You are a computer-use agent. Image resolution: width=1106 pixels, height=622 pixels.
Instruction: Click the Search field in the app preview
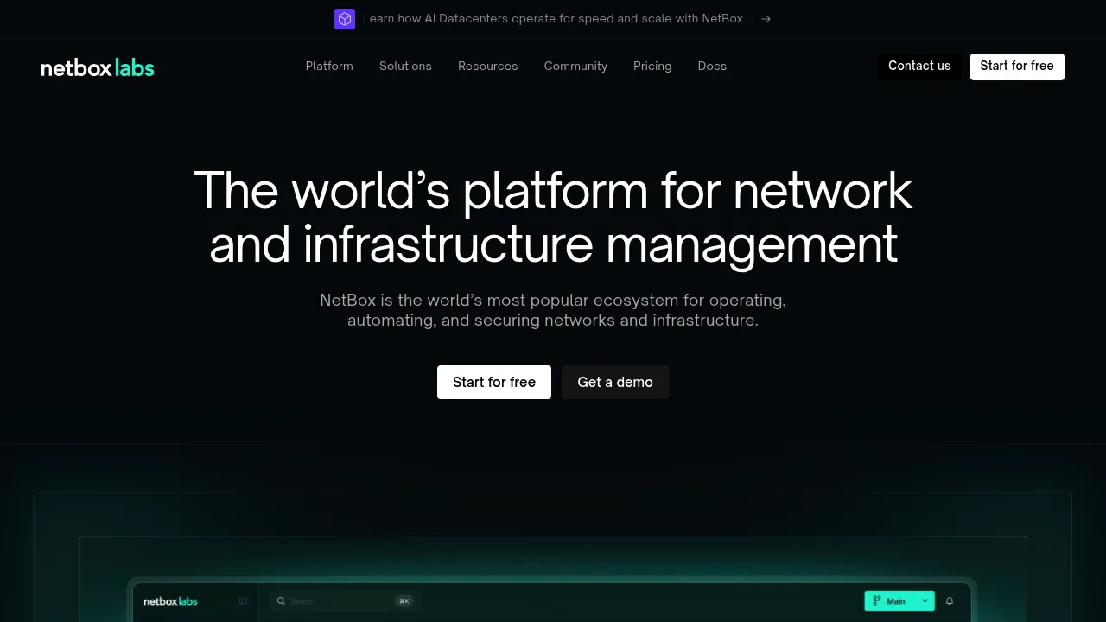coord(345,600)
